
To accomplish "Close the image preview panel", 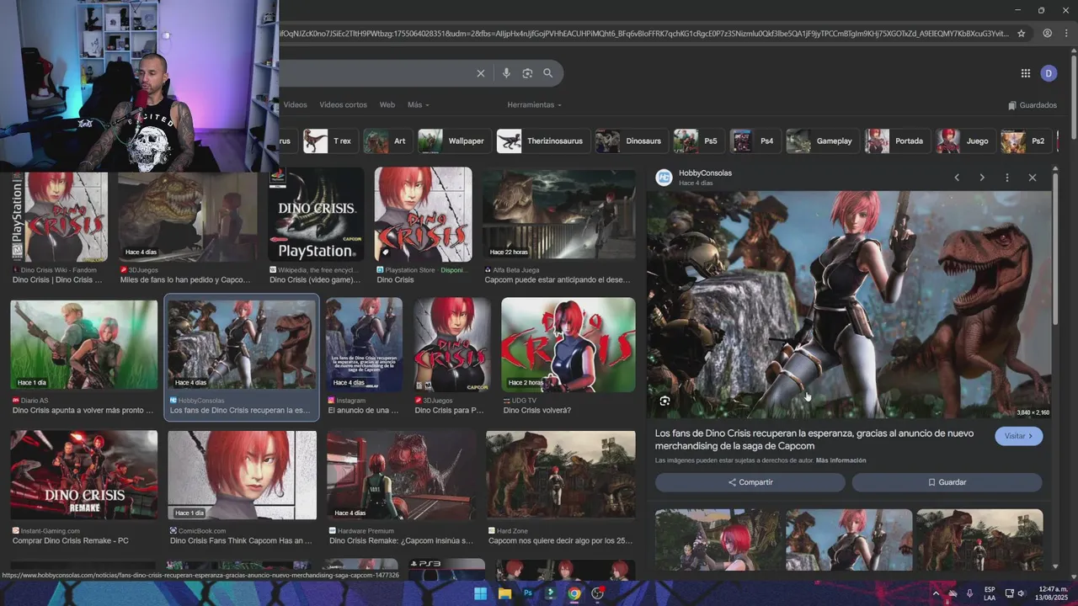I will tap(1033, 178).
